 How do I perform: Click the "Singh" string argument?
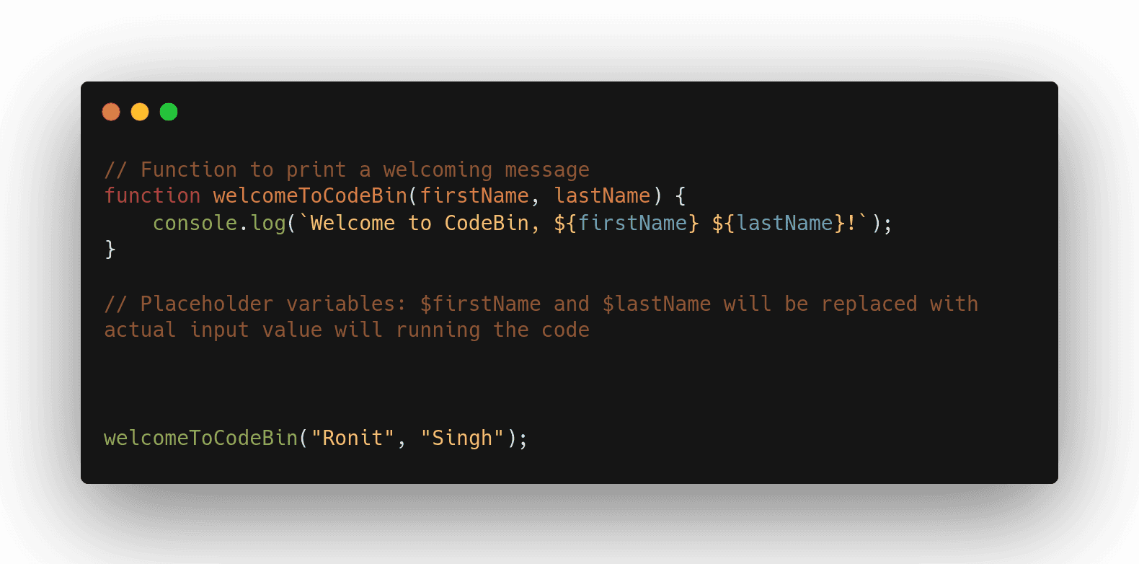pos(462,439)
